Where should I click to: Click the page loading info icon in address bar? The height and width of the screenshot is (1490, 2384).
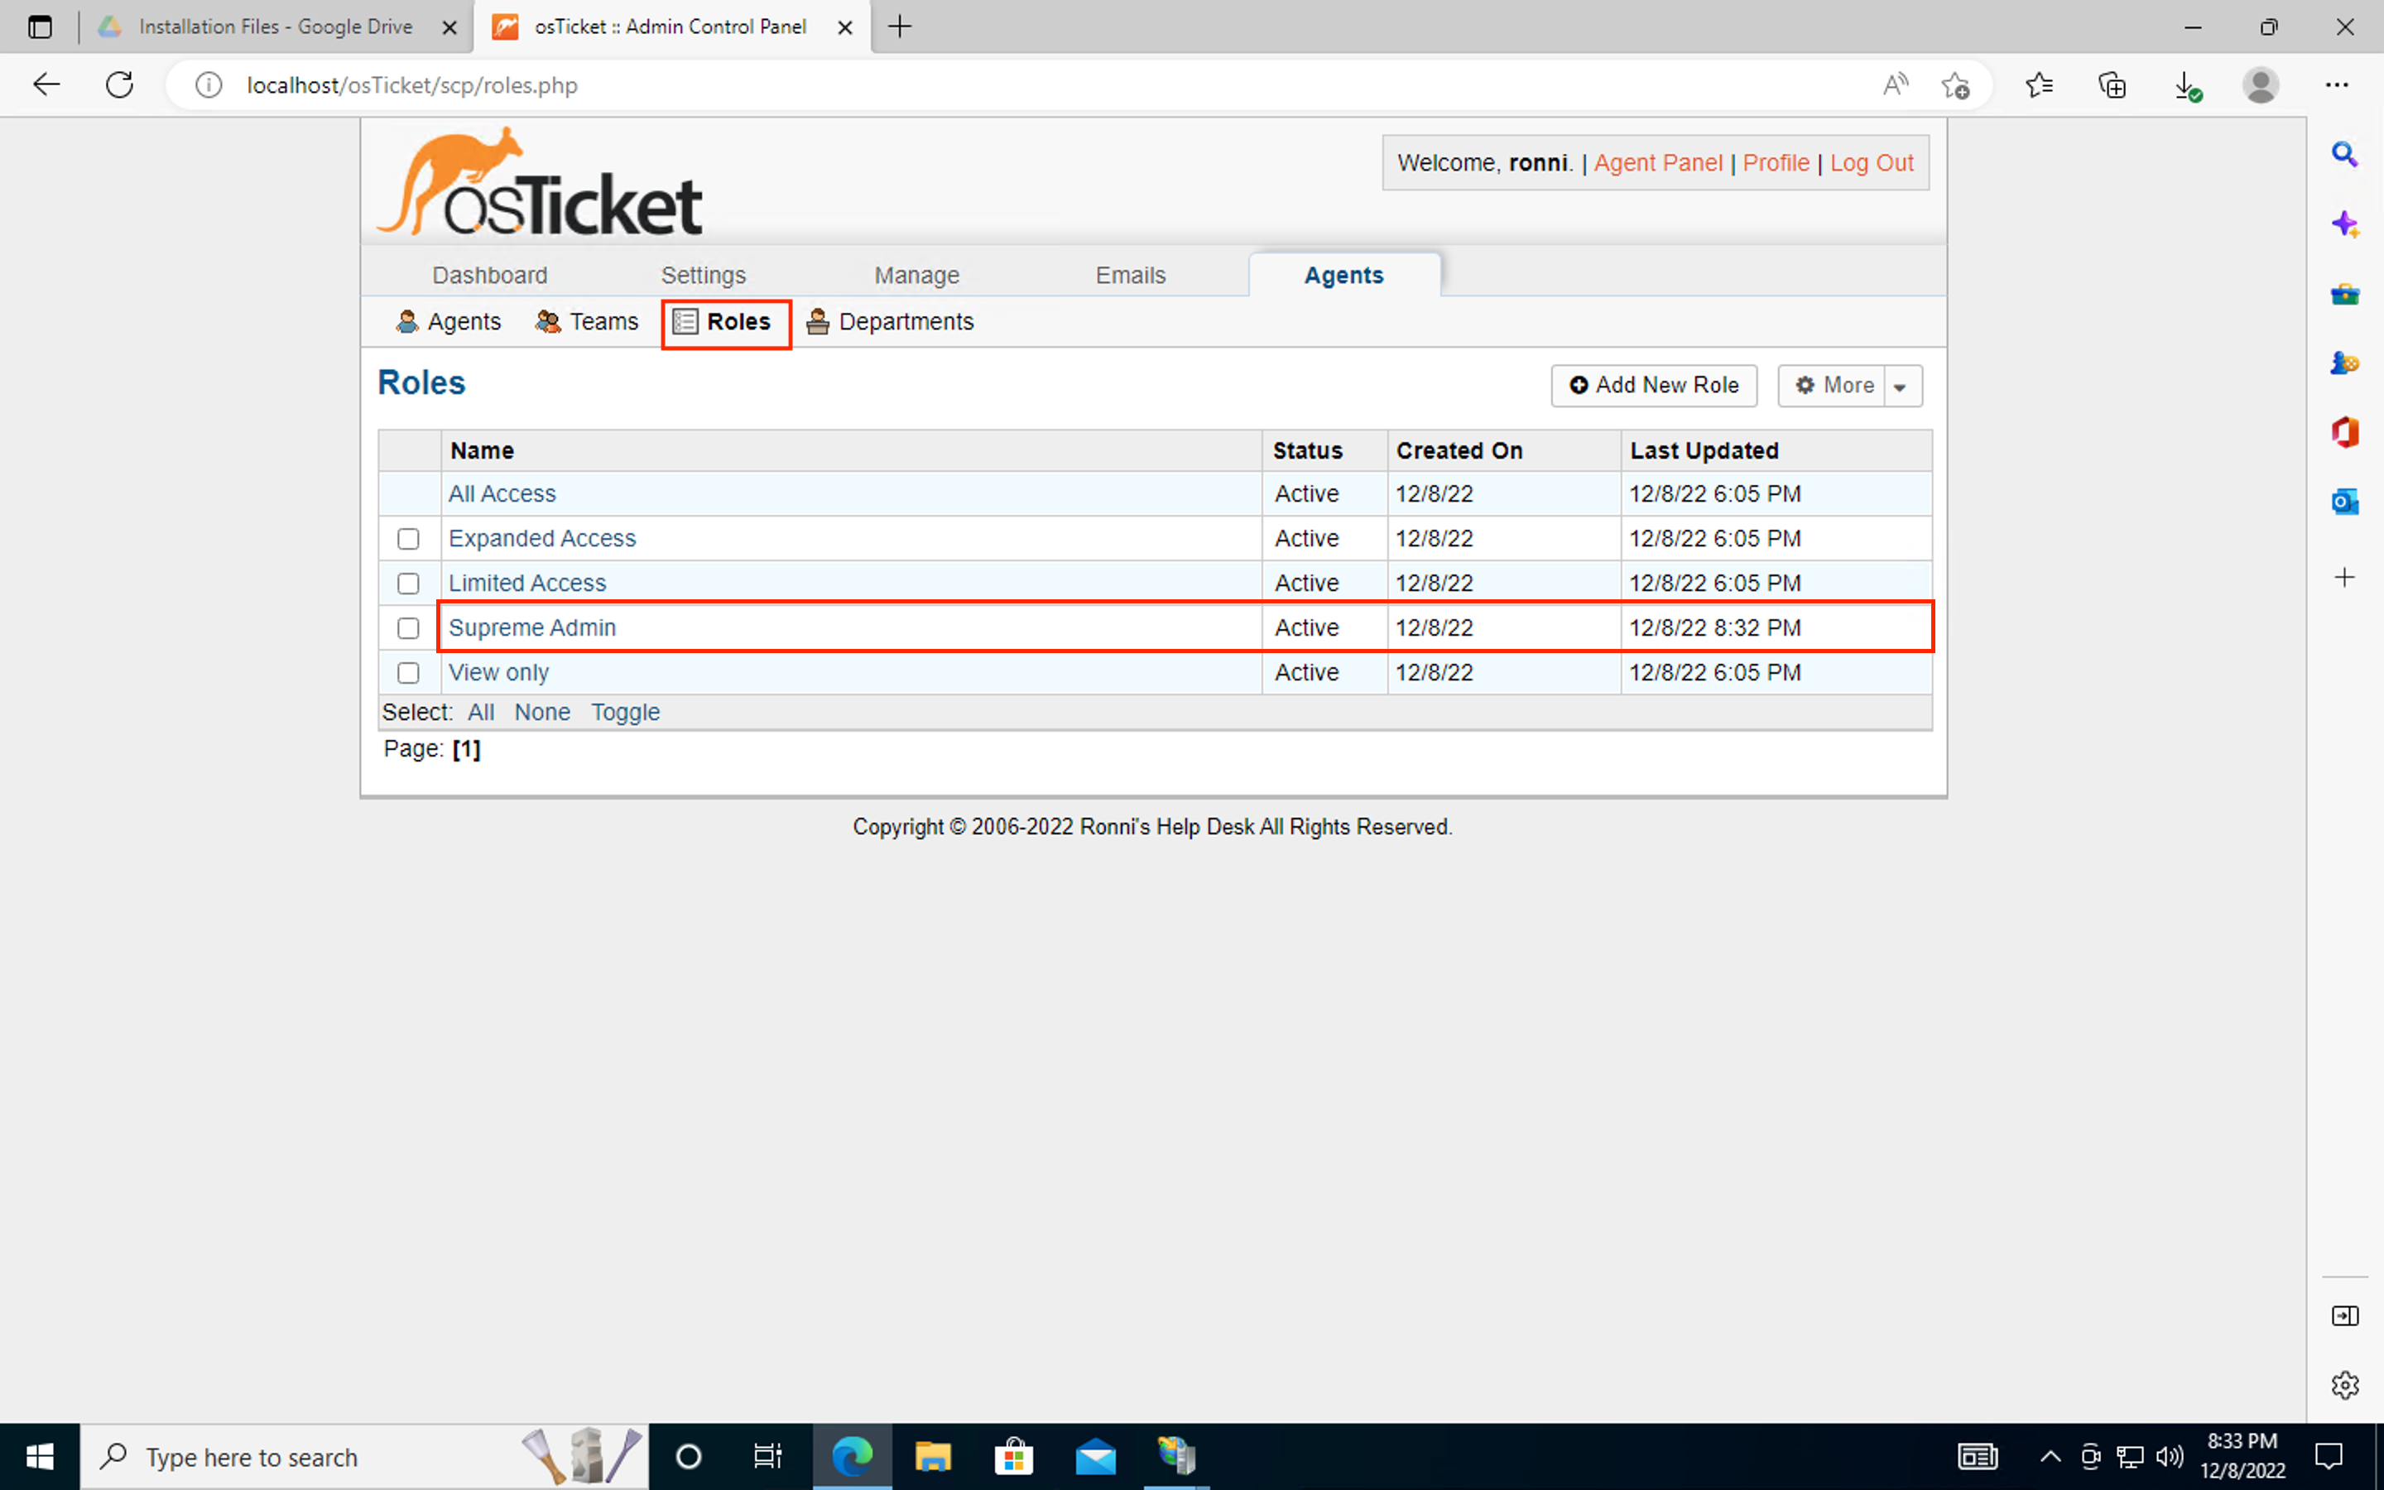(x=208, y=84)
